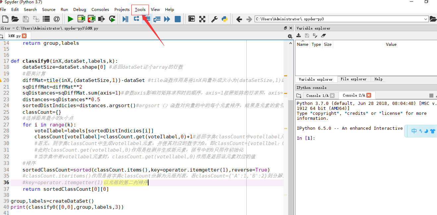
Task: Click the Save file floppy icon
Action: (26, 19)
